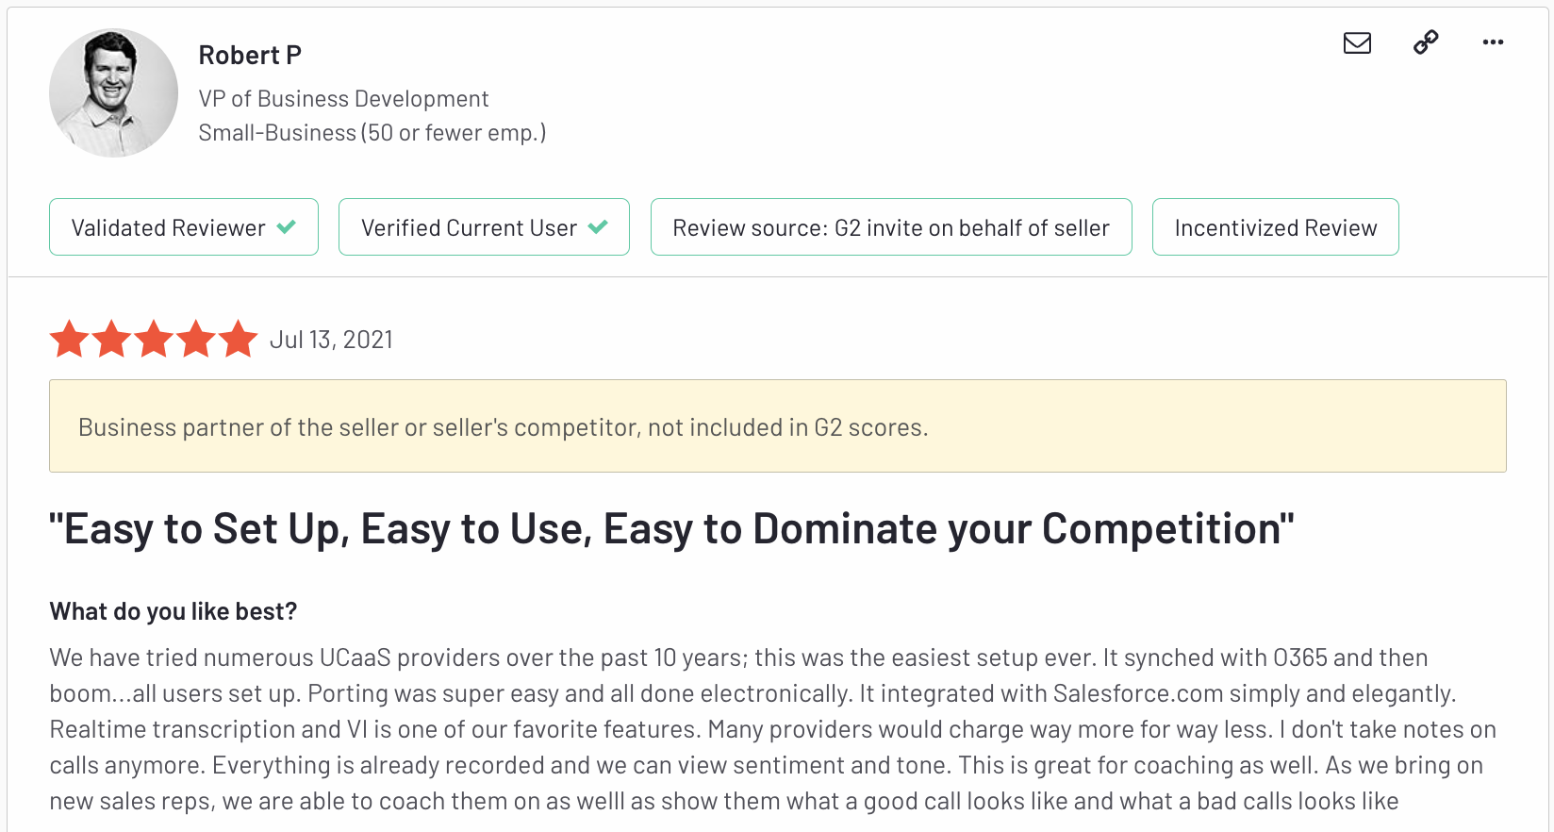
Task: Click the green checkmark on Validated Reviewer
Action: pos(287,227)
